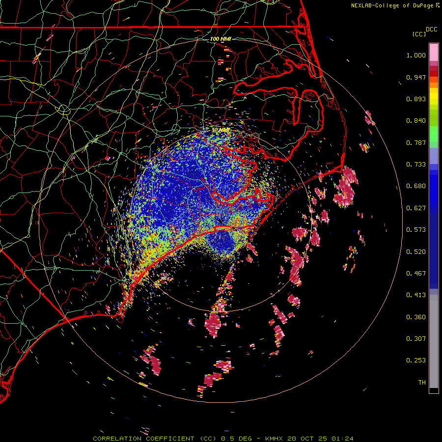442x442 pixels.
Task: Pick the black swatch at colorbar bottom
Action: pos(434,390)
